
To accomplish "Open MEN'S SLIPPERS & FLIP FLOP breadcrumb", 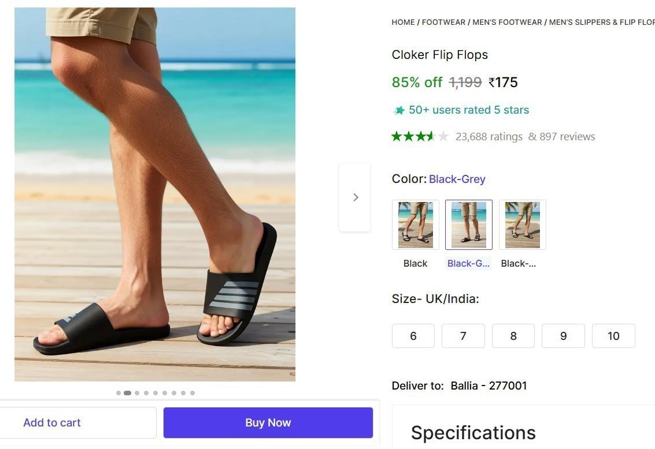I will click(x=601, y=22).
